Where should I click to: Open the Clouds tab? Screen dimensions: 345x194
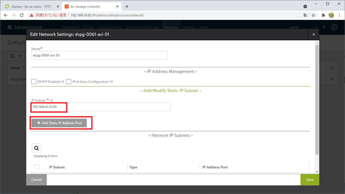point(89,28)
